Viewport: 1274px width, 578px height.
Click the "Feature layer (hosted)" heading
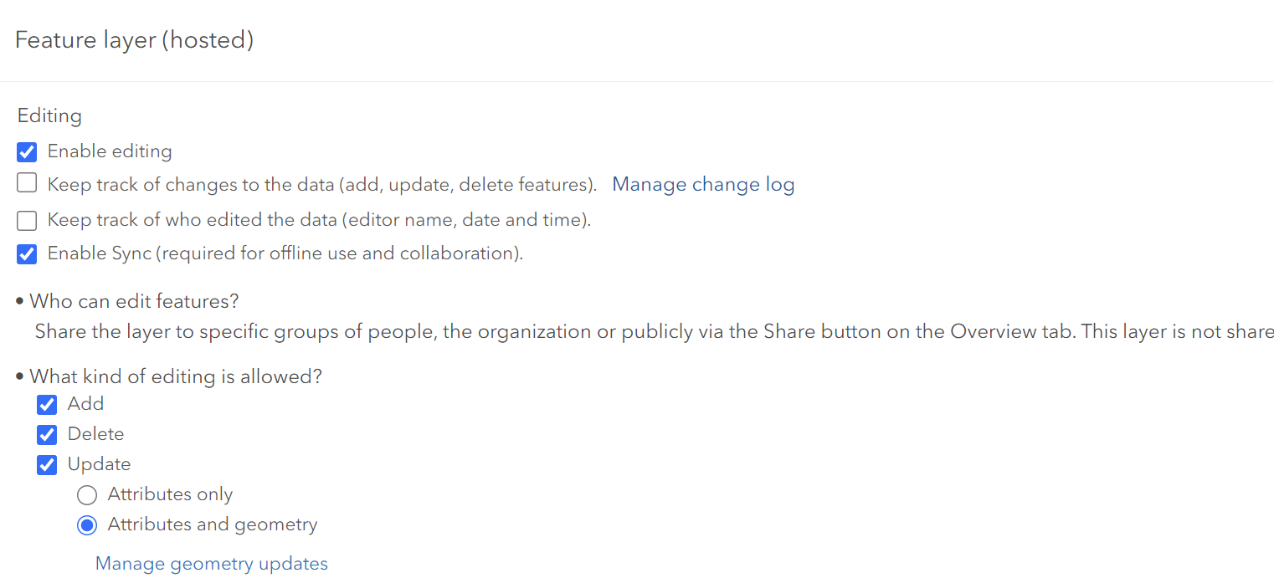point(133,39)
